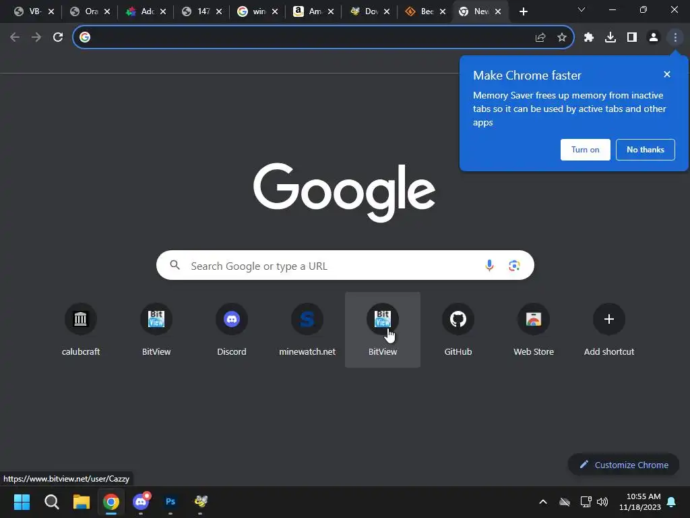The image size is (690, 518).
Task: Add a new shortcut tile
Action: point(609,329)
